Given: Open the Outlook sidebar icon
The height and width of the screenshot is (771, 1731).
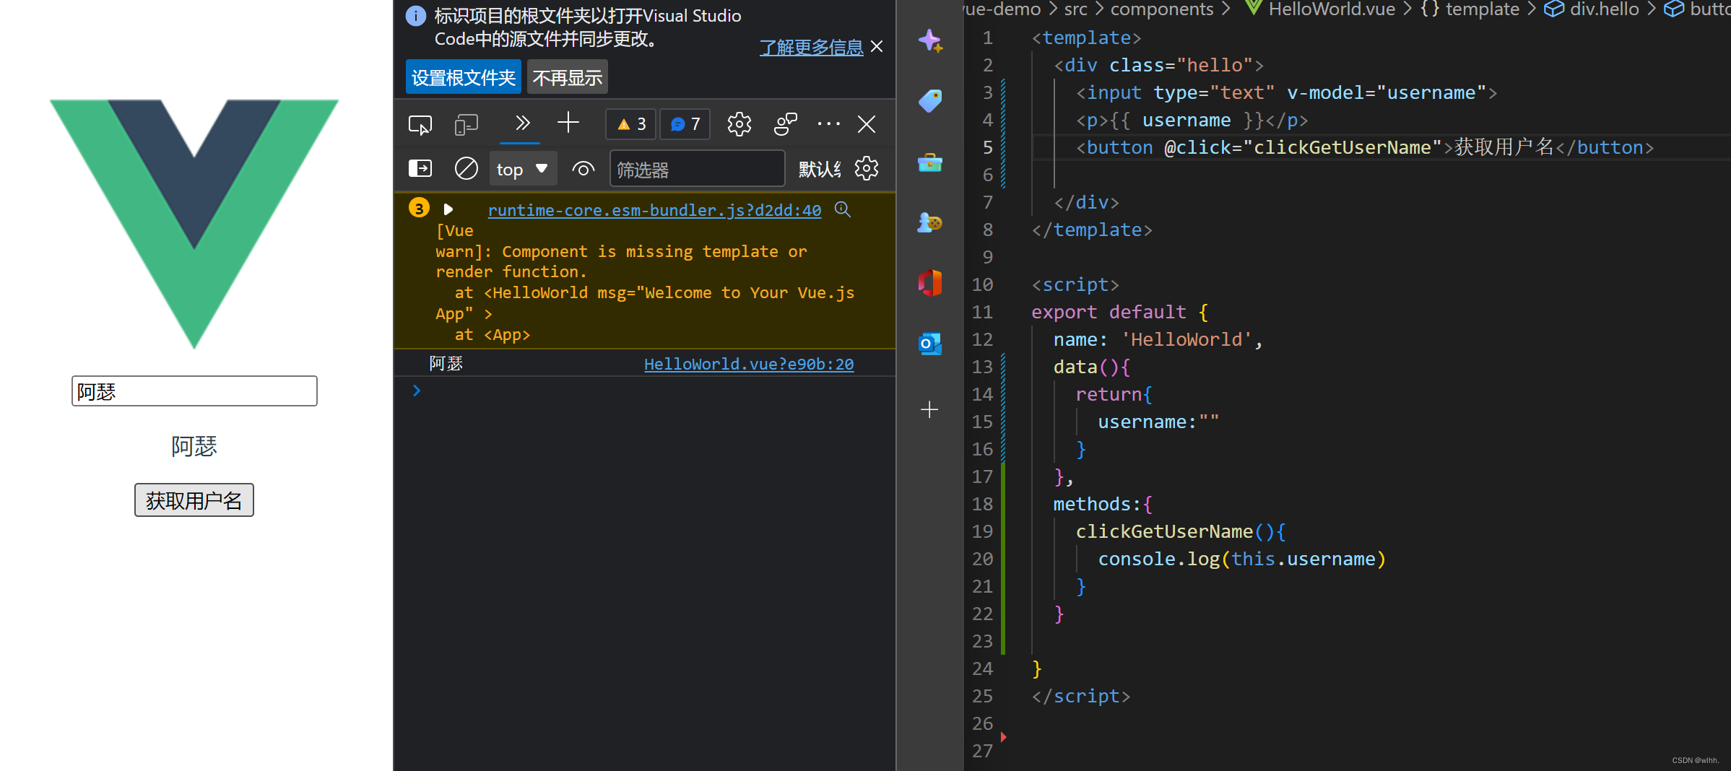Looking at the screenshot, I should coord(930,344).
